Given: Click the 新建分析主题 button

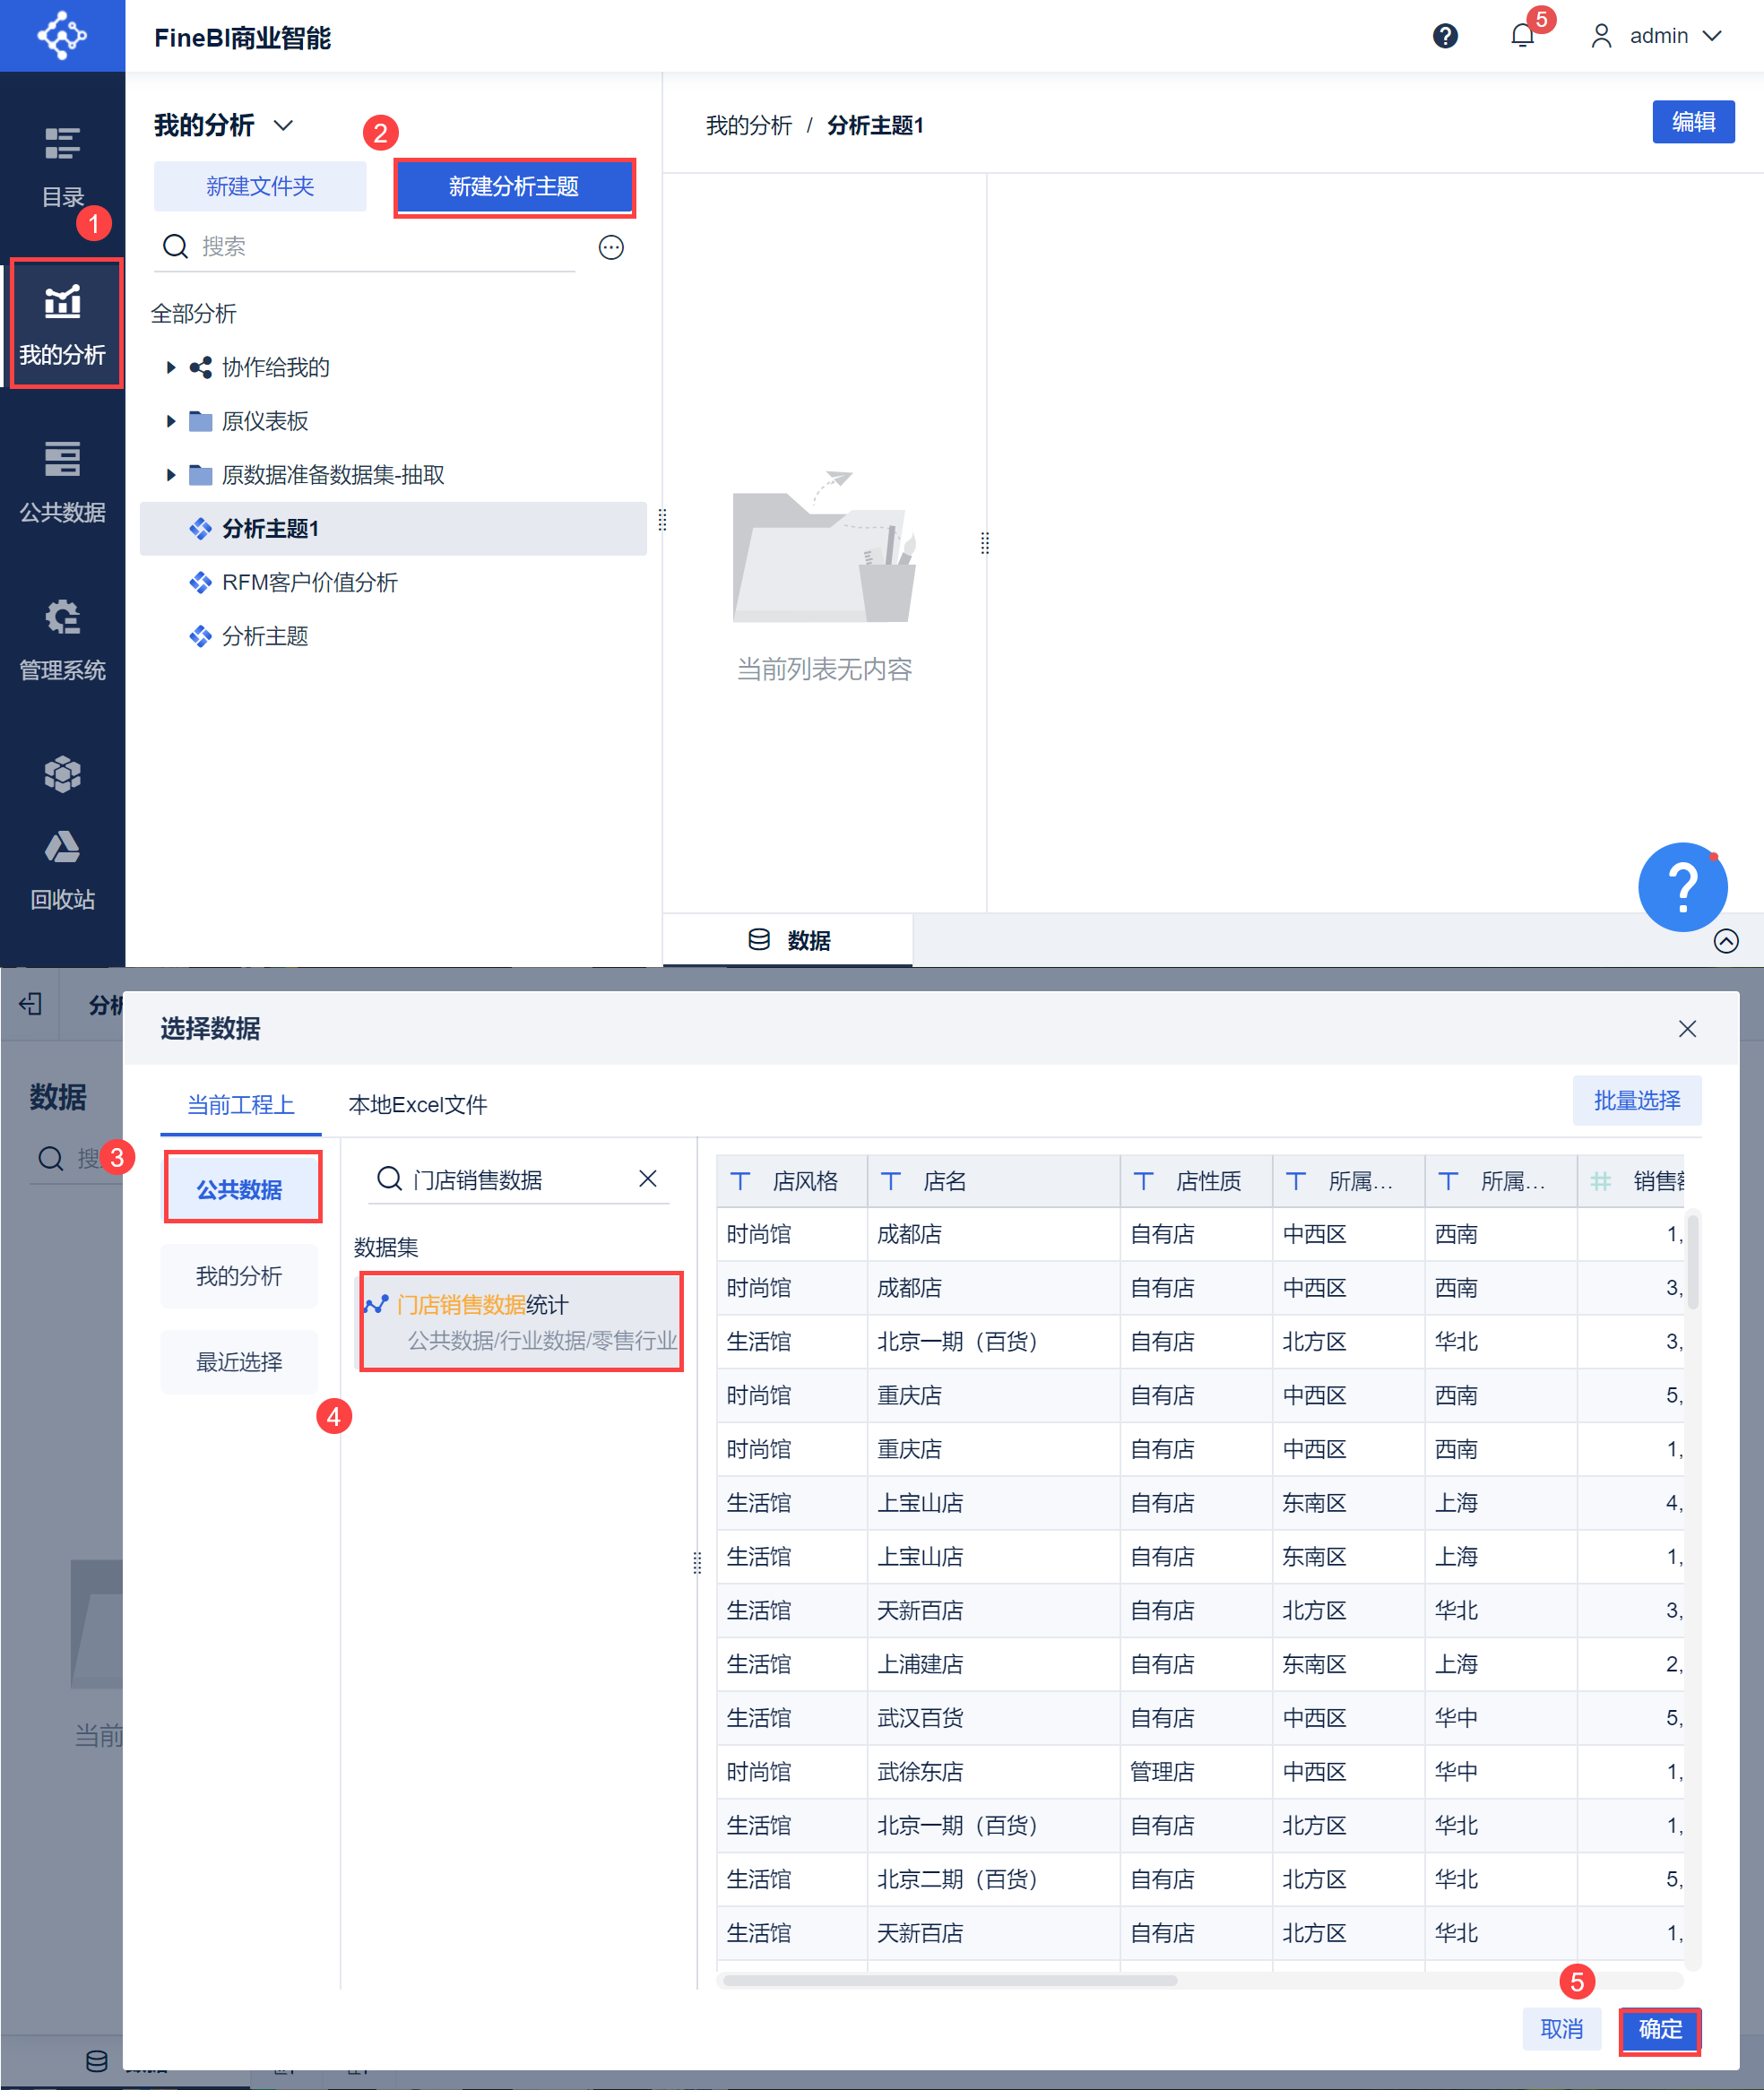Looking at the screenshot, I should coord(514,187).
